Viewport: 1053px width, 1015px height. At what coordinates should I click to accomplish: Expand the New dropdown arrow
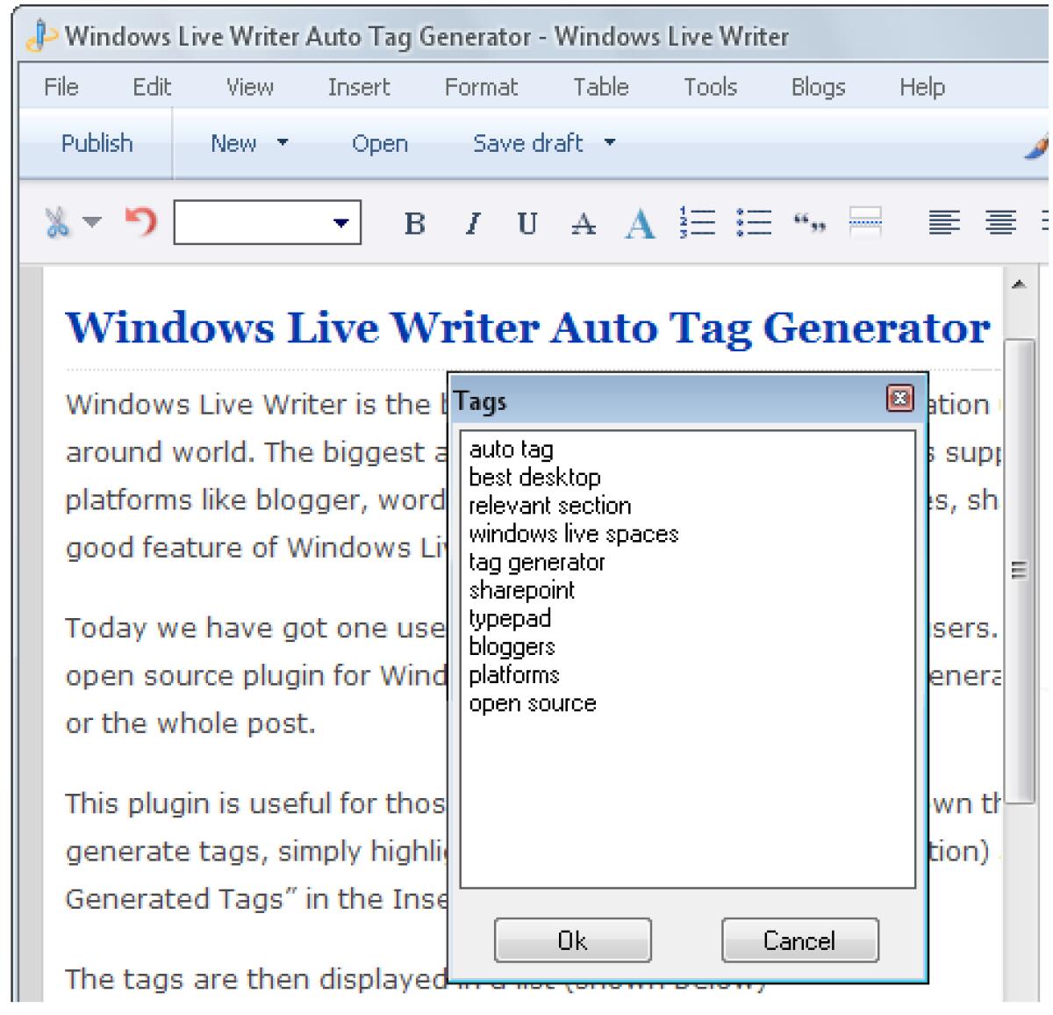pyautogui.click(x=283, y=142)
